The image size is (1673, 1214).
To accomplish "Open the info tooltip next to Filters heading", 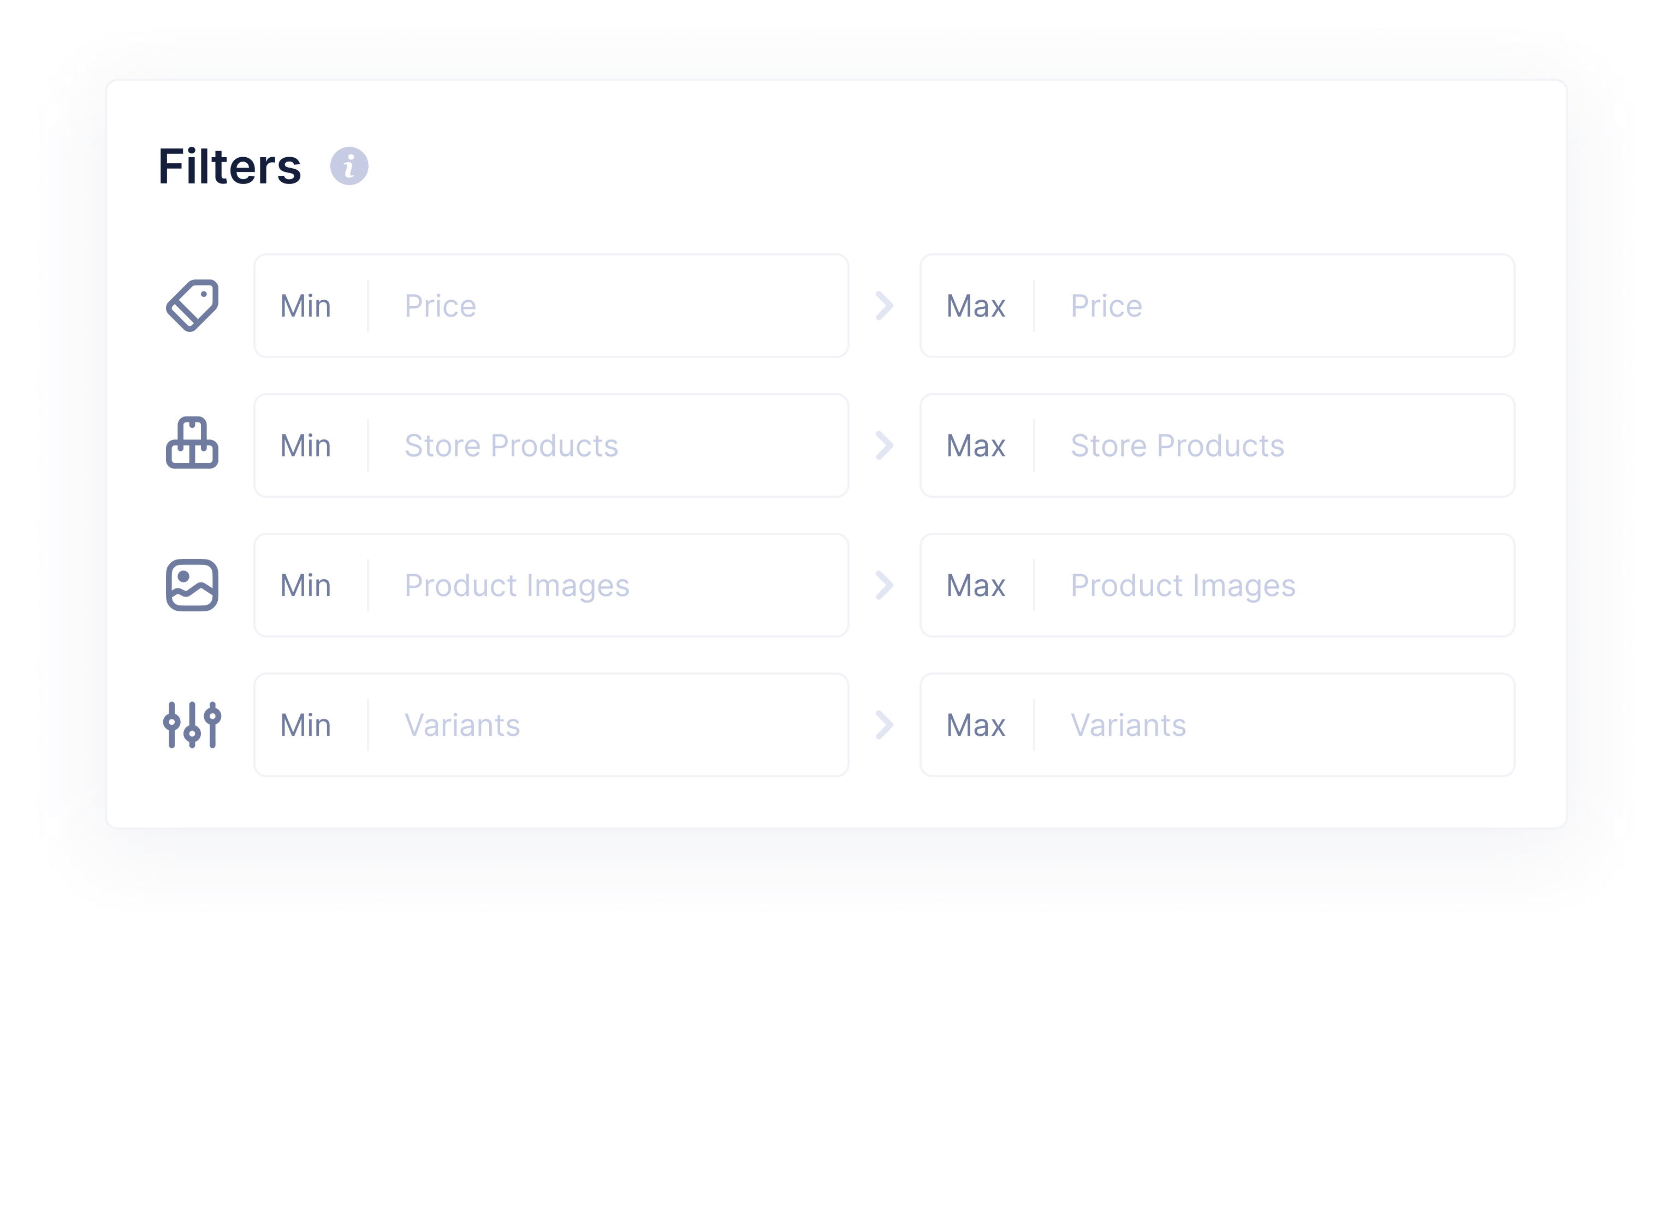I will (349, 166).
